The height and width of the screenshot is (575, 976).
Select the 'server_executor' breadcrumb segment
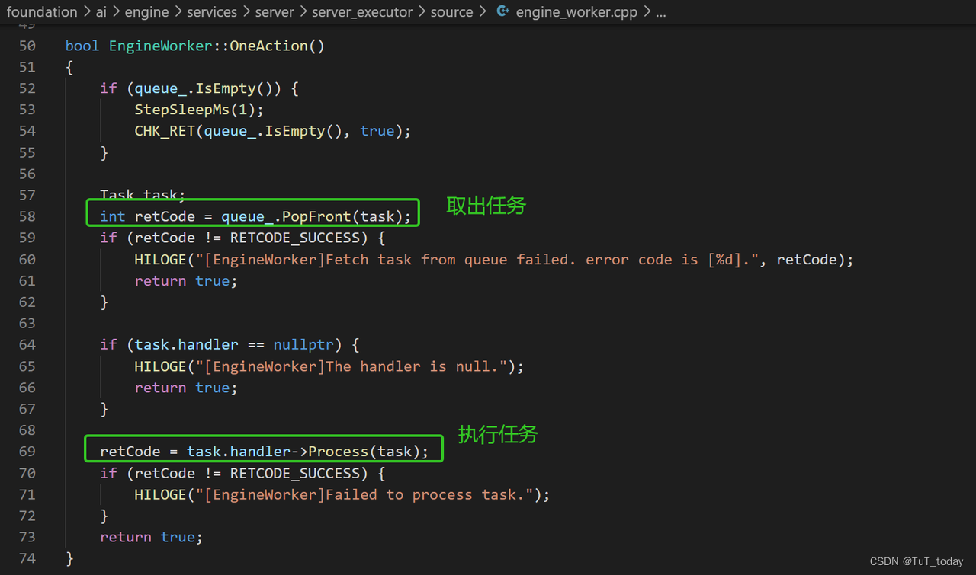362,12
